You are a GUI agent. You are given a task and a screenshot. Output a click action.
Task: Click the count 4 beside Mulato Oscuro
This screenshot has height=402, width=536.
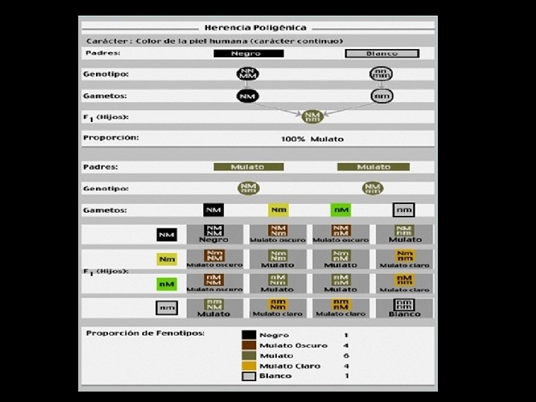click(x=346, y=345)
